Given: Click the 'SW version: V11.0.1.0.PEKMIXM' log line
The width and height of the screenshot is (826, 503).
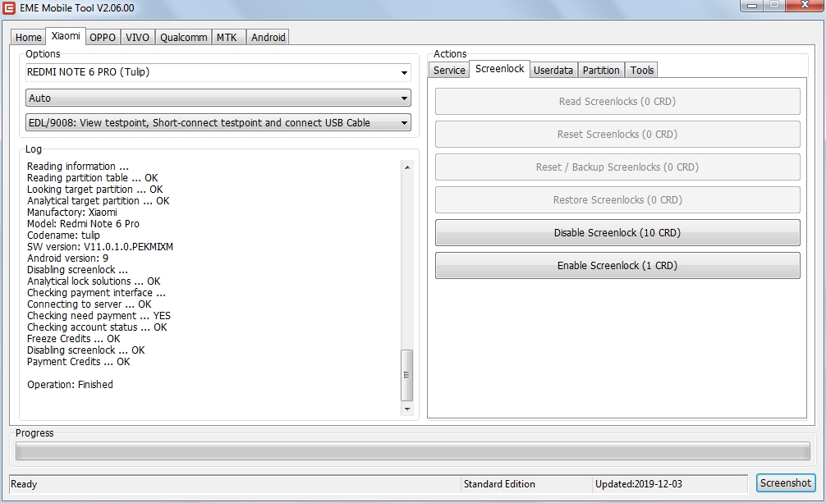Looking at the screenshot, I should pos(100,246).
